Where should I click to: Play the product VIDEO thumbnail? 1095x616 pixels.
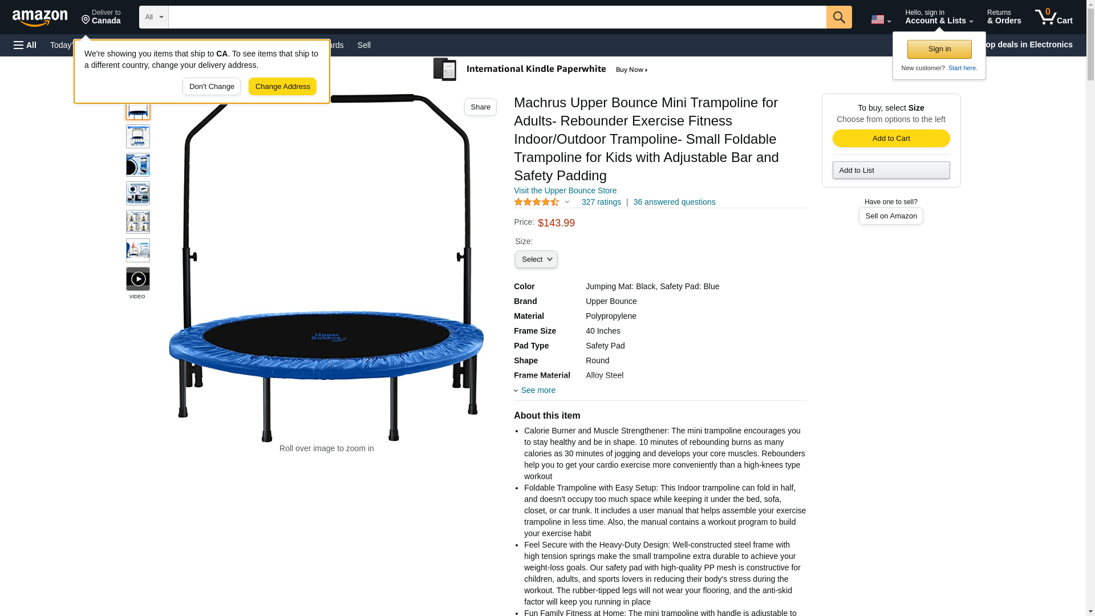[138, 279]
